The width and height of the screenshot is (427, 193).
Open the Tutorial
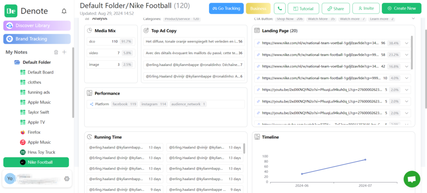[303, 8]
